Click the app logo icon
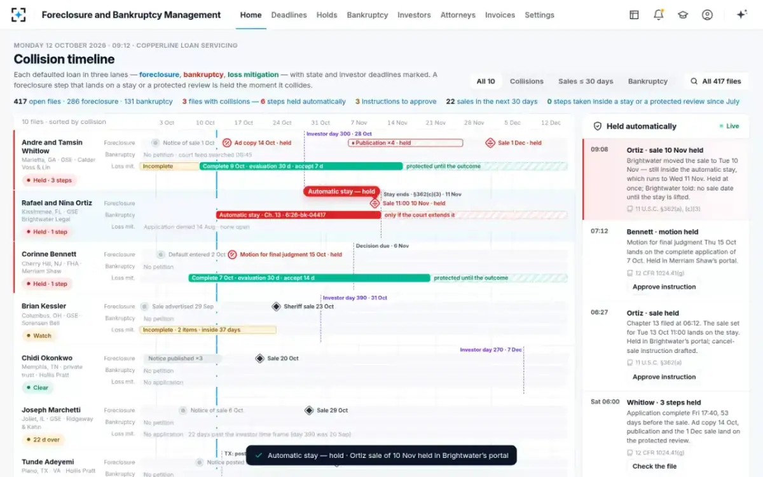This screenshot has height=477, width=763. [x=19, y=15]
